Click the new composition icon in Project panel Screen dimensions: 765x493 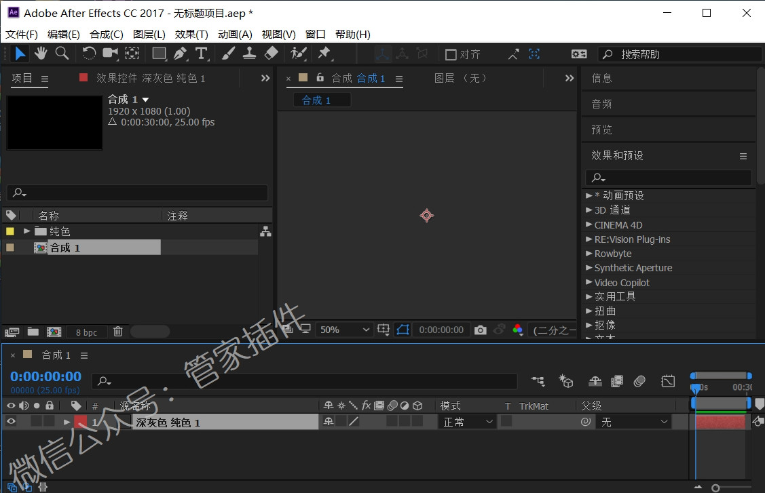coord(54,332)
